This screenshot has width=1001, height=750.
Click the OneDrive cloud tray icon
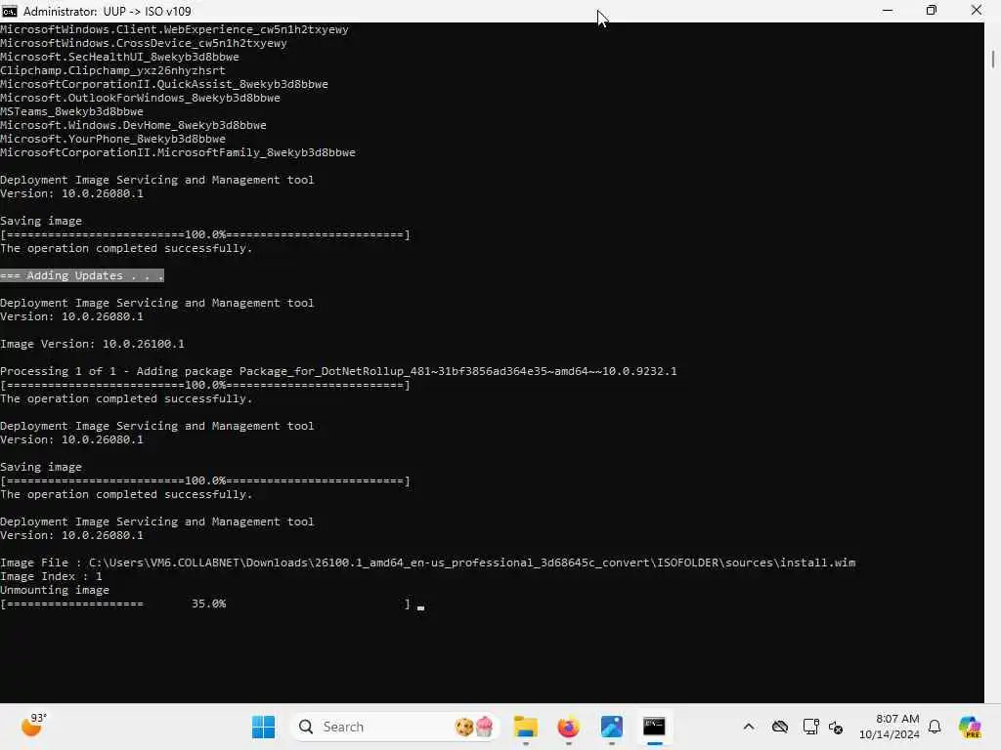tap(779, 727)
